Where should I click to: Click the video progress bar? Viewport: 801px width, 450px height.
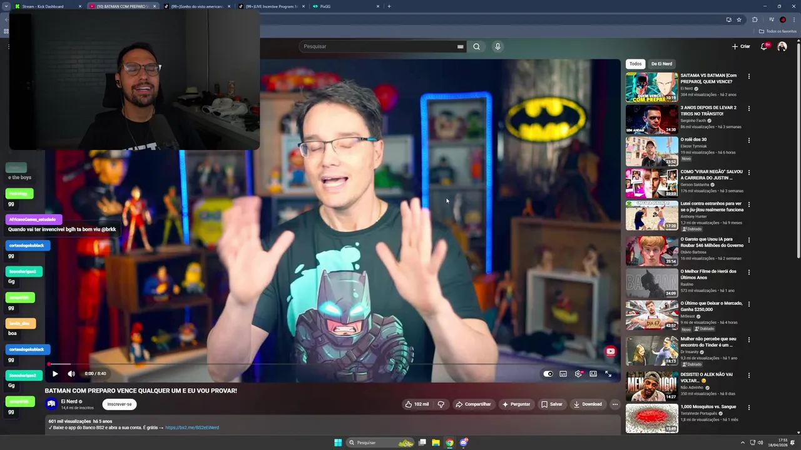[334, 364]
